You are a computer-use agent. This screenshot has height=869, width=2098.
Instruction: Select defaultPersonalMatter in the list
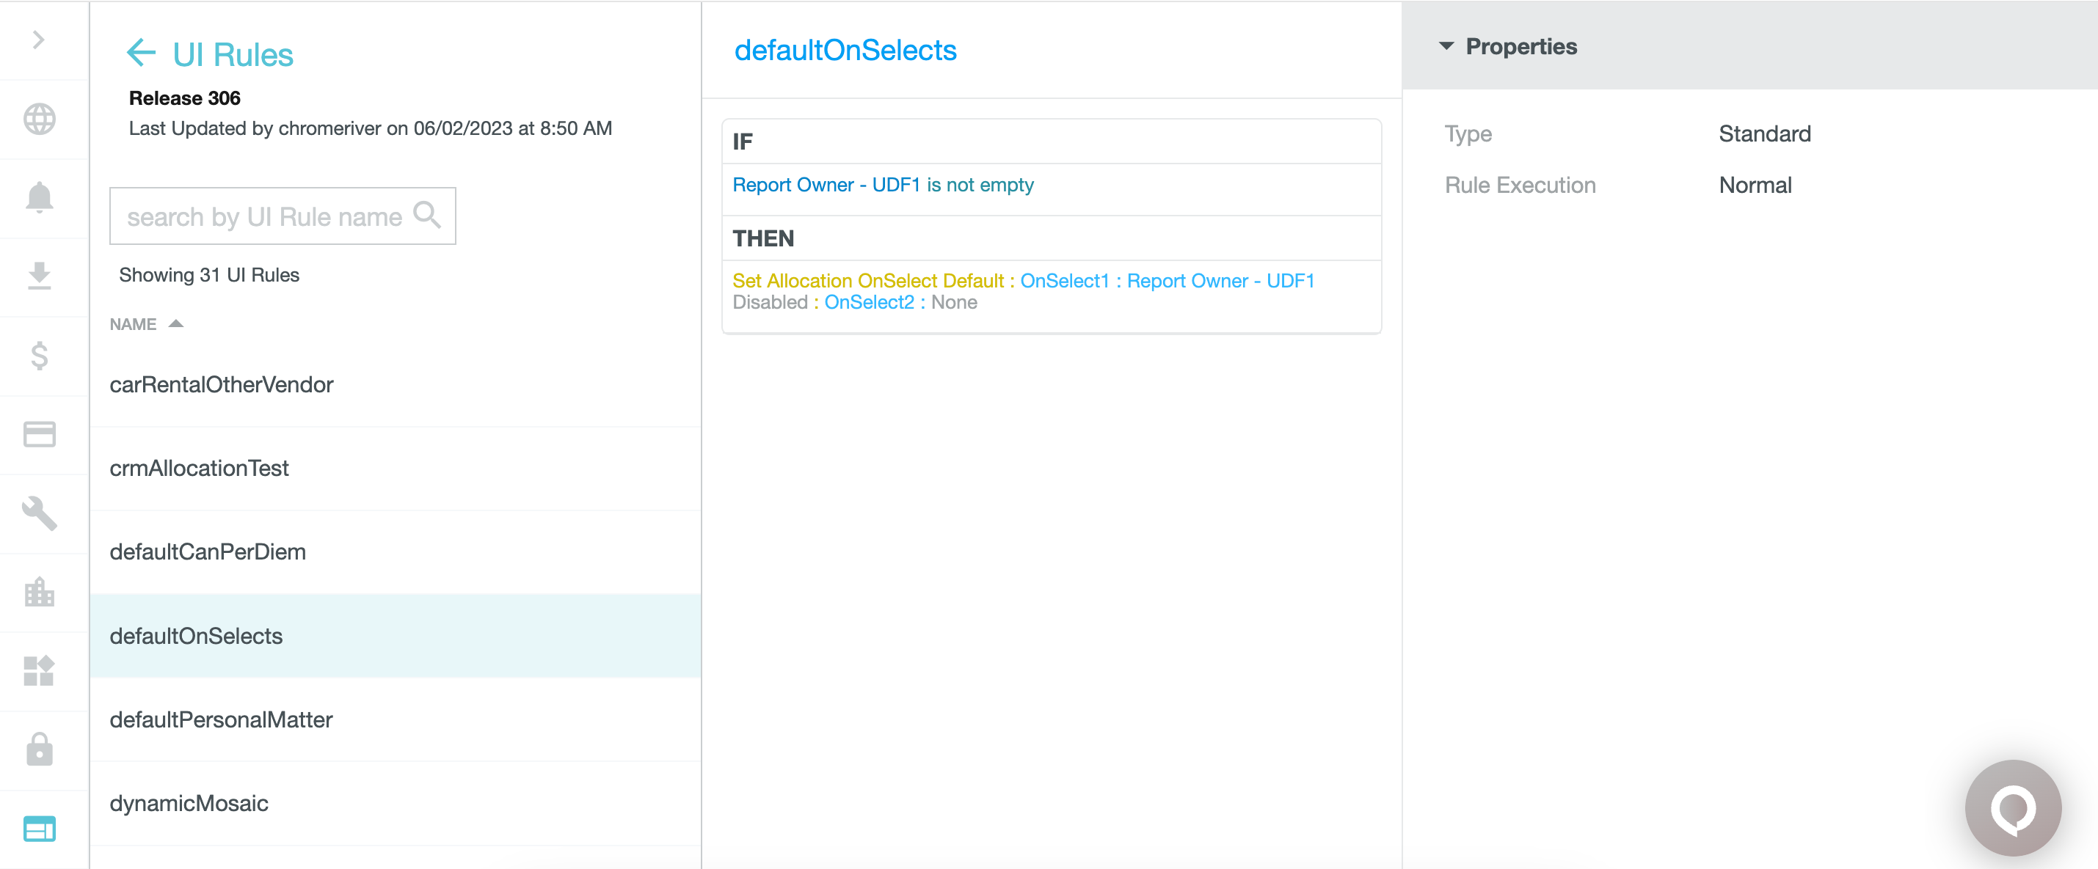click(222, 719)
